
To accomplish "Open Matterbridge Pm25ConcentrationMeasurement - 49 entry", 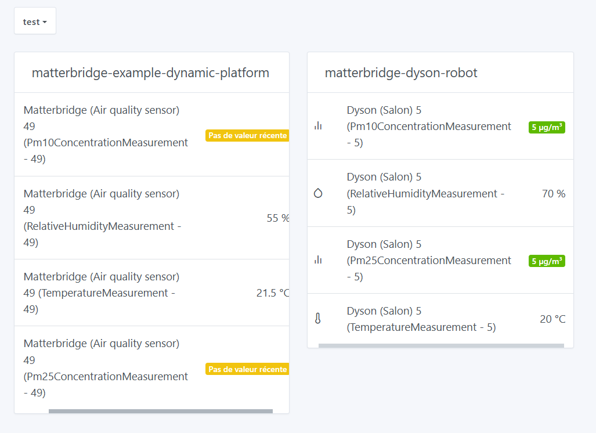I will click(x=106, y=369).
